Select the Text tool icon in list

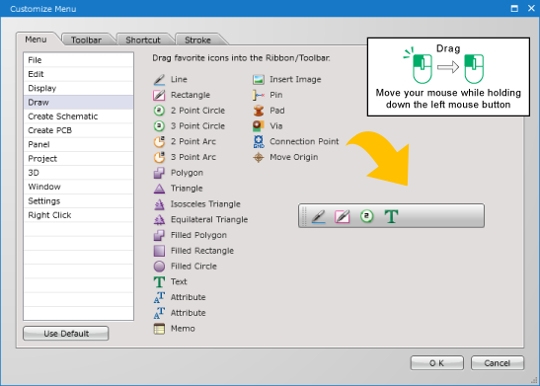(x=159, y=282)
